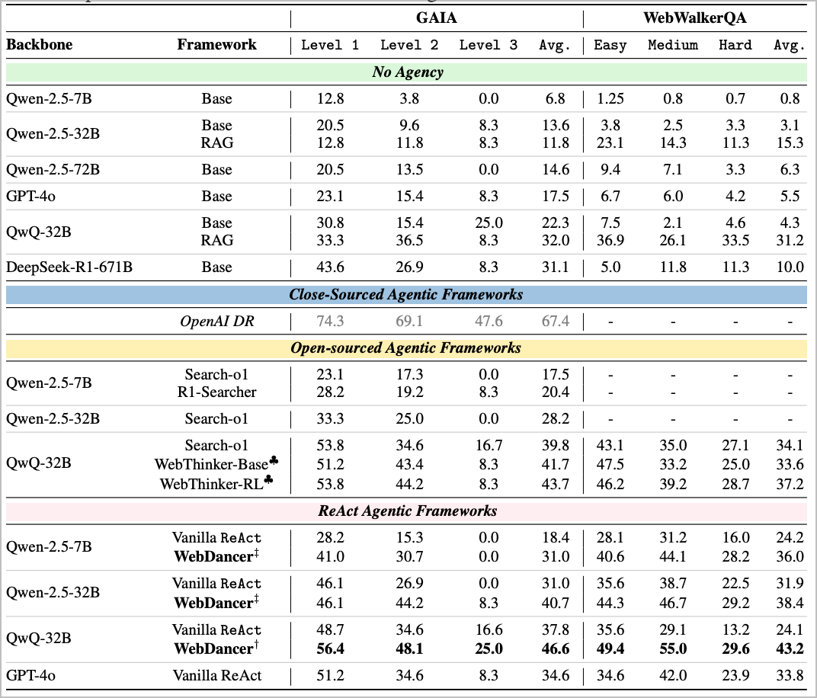This screenshot has height=698, width=817.
Task: Click the Open-sourced Agentic Frameworks section title
Action: click(x=406, y=348)
